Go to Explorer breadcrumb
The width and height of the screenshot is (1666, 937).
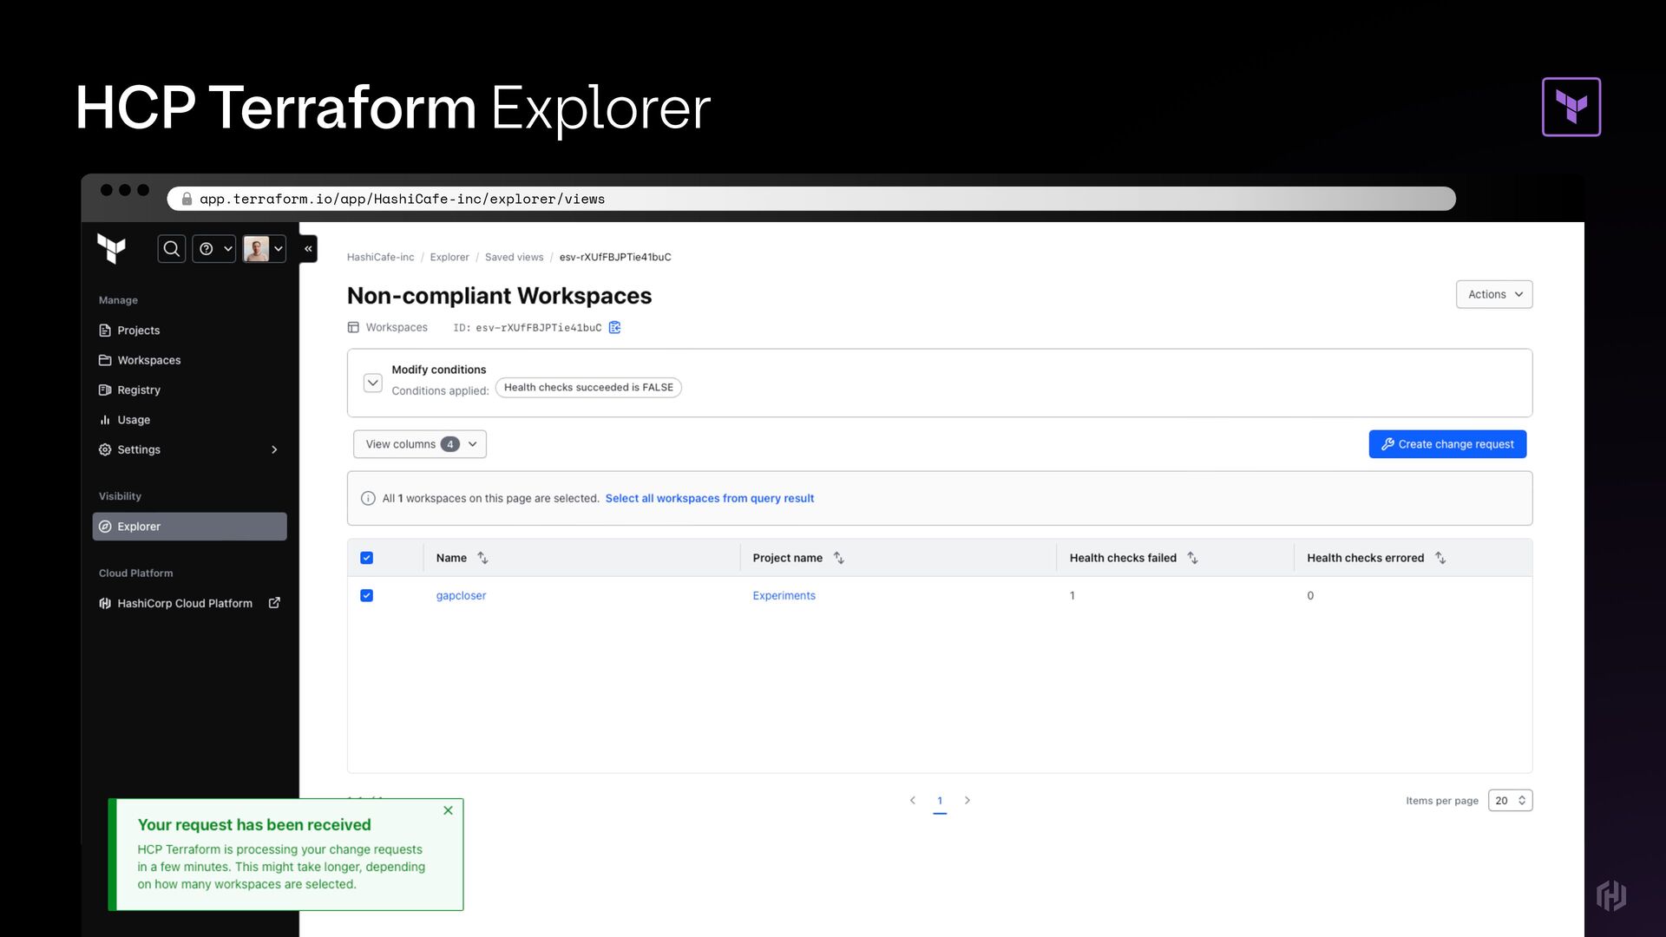[x=449, y=258]
